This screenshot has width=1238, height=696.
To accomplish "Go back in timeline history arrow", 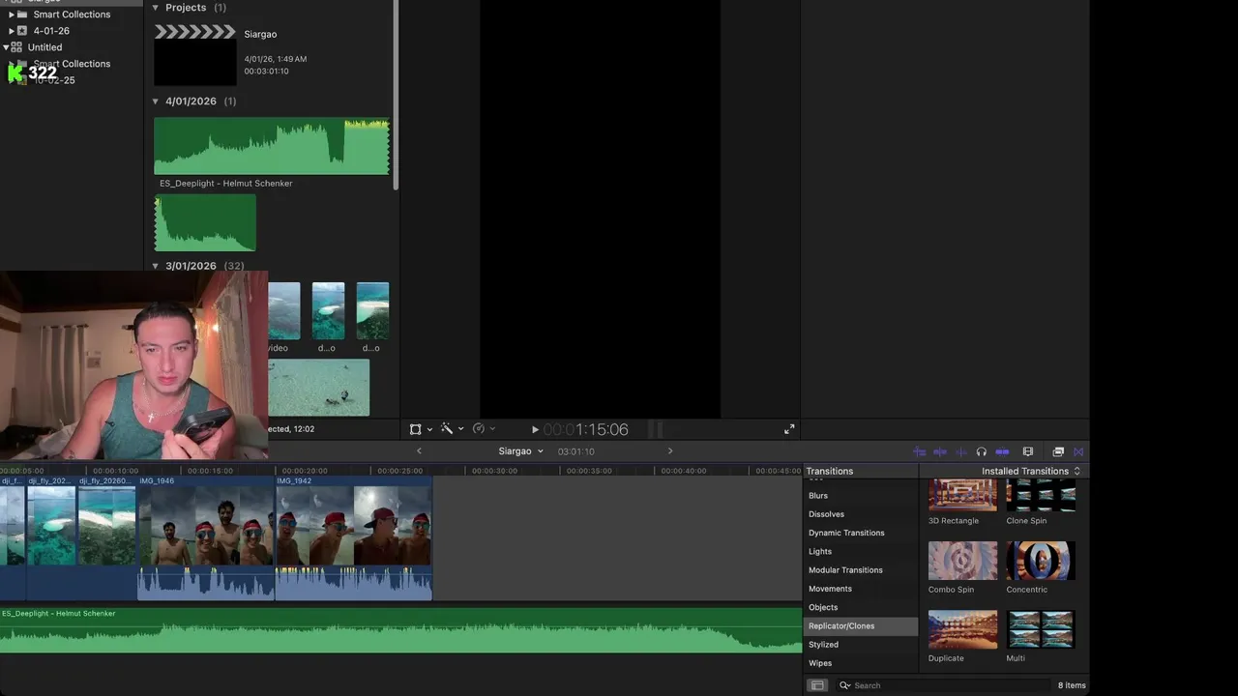I will (x=419, y=451).
